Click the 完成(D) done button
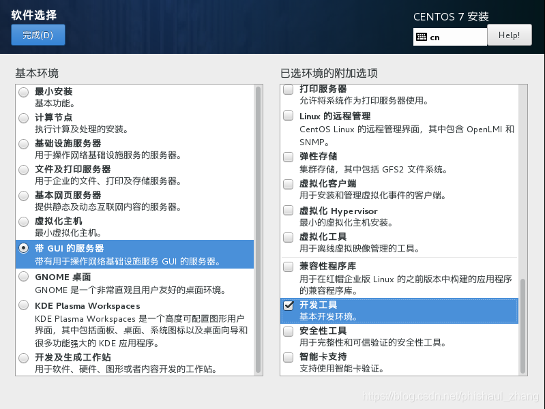 click(38, 35)
